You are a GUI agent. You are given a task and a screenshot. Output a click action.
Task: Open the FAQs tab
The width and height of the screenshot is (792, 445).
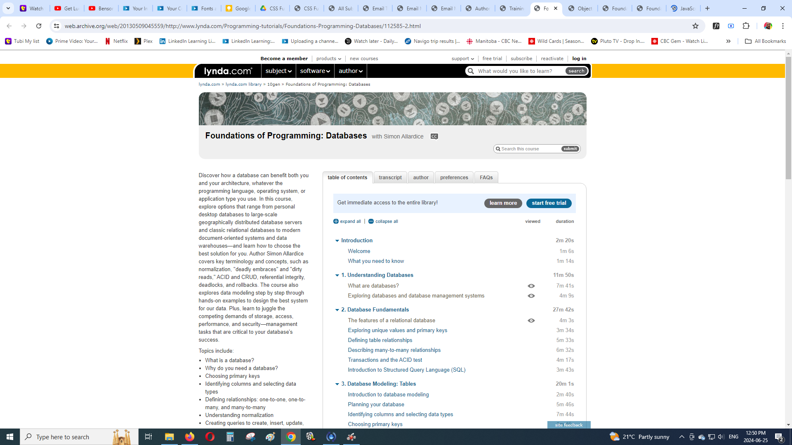point(486,178)
